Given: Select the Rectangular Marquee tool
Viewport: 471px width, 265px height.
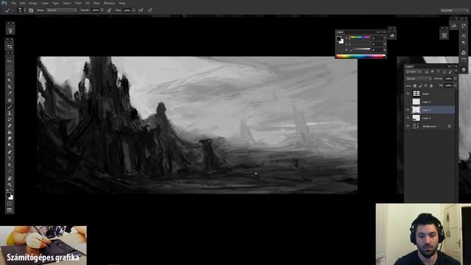Looking at the screenshot, I should [x=10, y=68].
